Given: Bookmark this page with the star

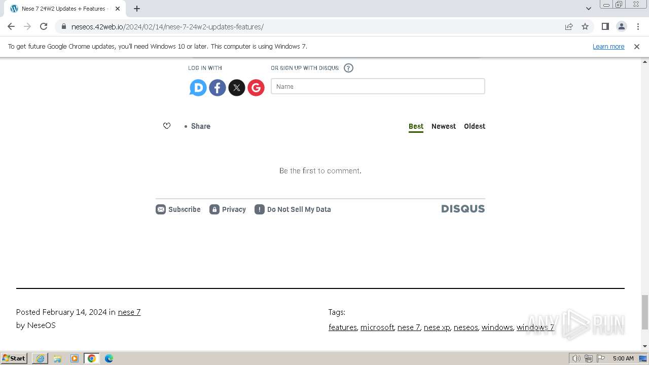Looking at the screenshot, I should click(x=585, y=26).
